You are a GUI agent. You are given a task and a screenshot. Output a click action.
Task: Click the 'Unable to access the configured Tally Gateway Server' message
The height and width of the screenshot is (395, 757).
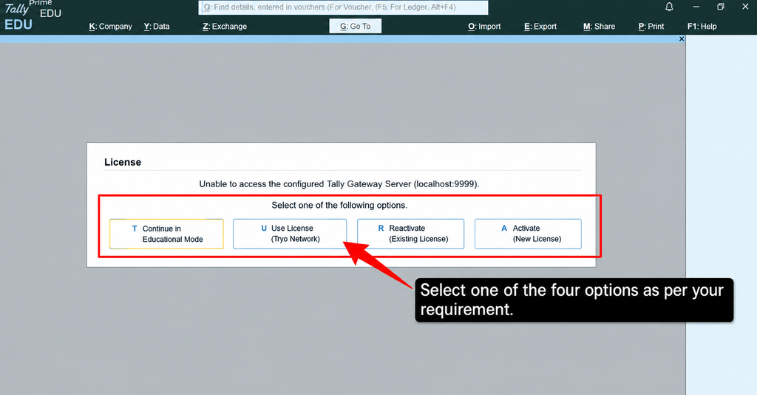pyautogui.click(x=339, y=184)
